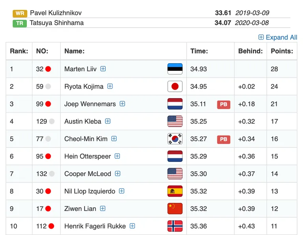Viewport: 303px width, 235px height.
Task: Expand Marten Liiv's result details
Action: 103,69
